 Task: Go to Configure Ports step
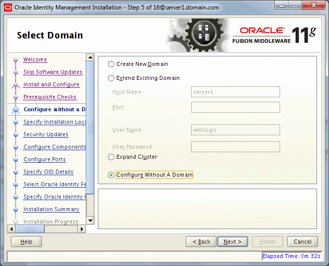click(45, 159)
